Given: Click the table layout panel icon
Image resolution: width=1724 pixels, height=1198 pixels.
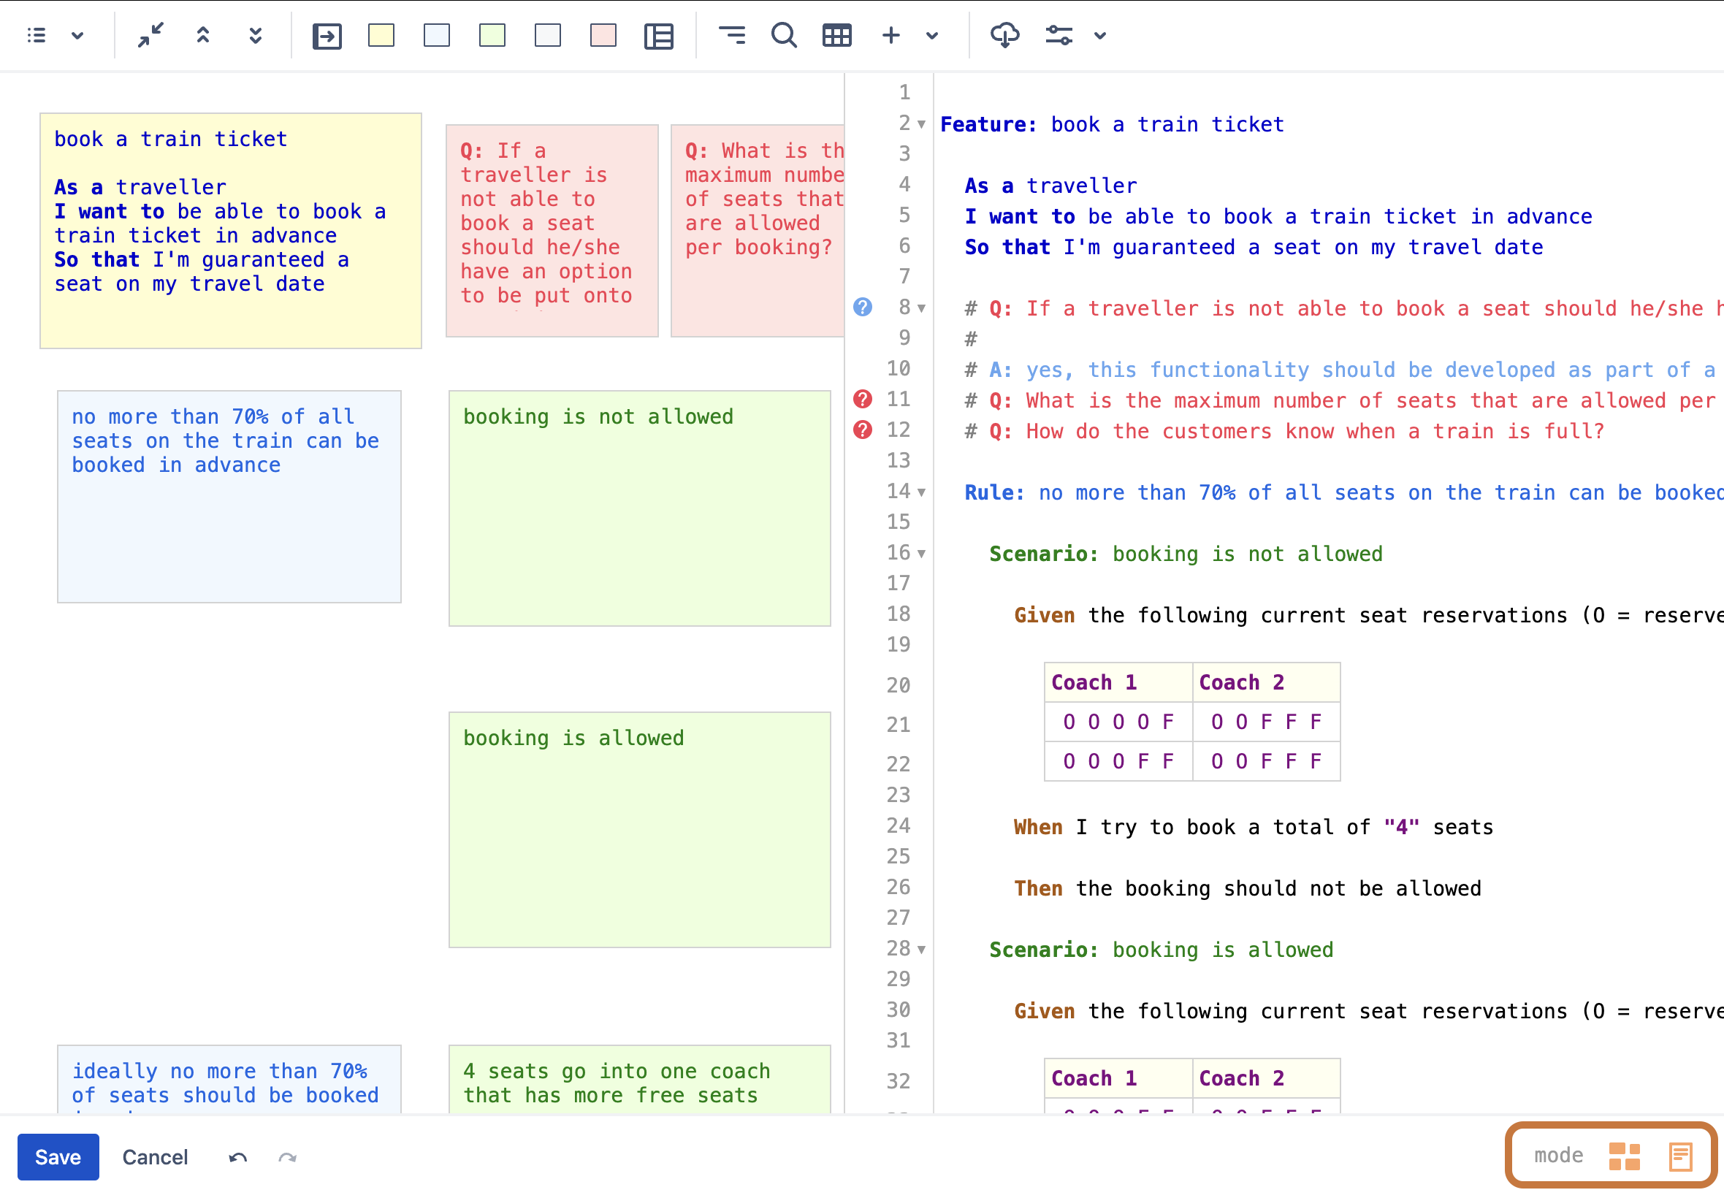Looking at the screenshot, I should (659, 35).
